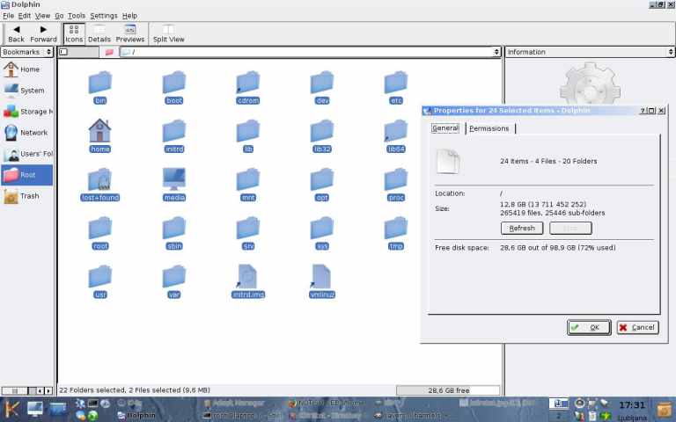Open the KDE K menu launcher
The width and height of the screenshot is (676, 422).
(12, 409)
